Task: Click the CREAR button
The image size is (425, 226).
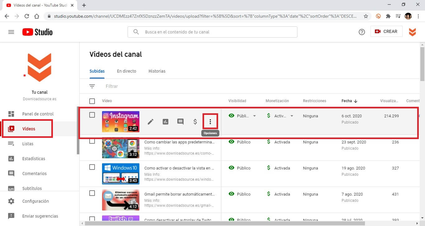Action: (386, 31)
